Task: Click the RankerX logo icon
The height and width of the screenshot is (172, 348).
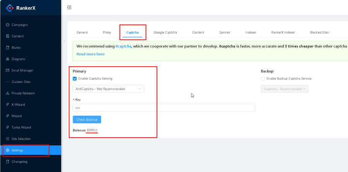Action: point(10,7)
